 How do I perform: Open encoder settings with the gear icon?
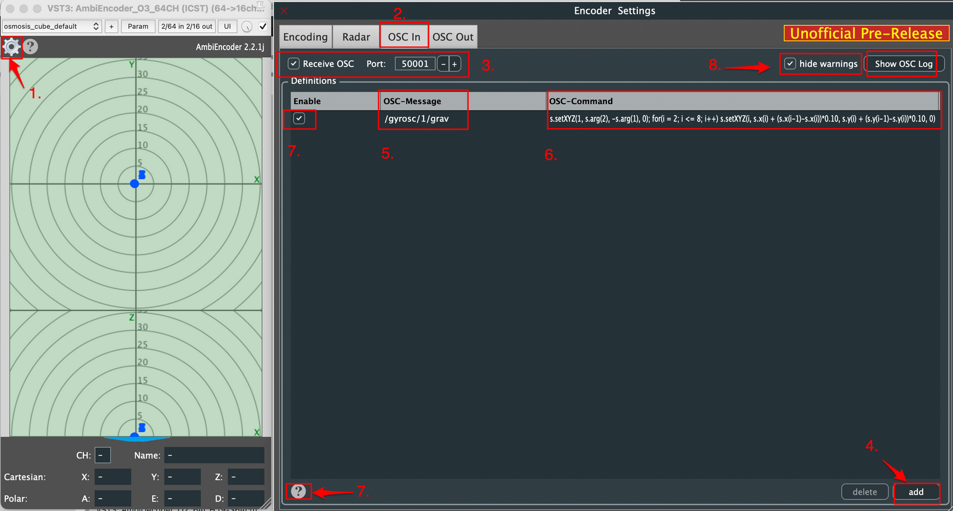[11, 46]
